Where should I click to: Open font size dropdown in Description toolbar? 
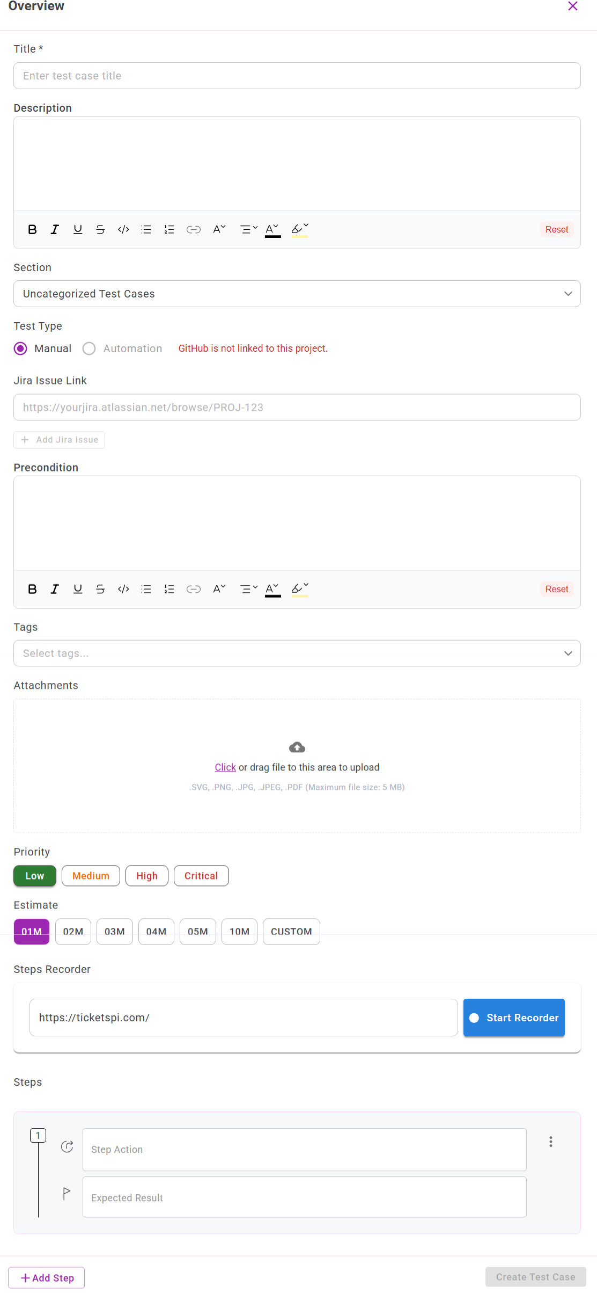pos(219,230)
